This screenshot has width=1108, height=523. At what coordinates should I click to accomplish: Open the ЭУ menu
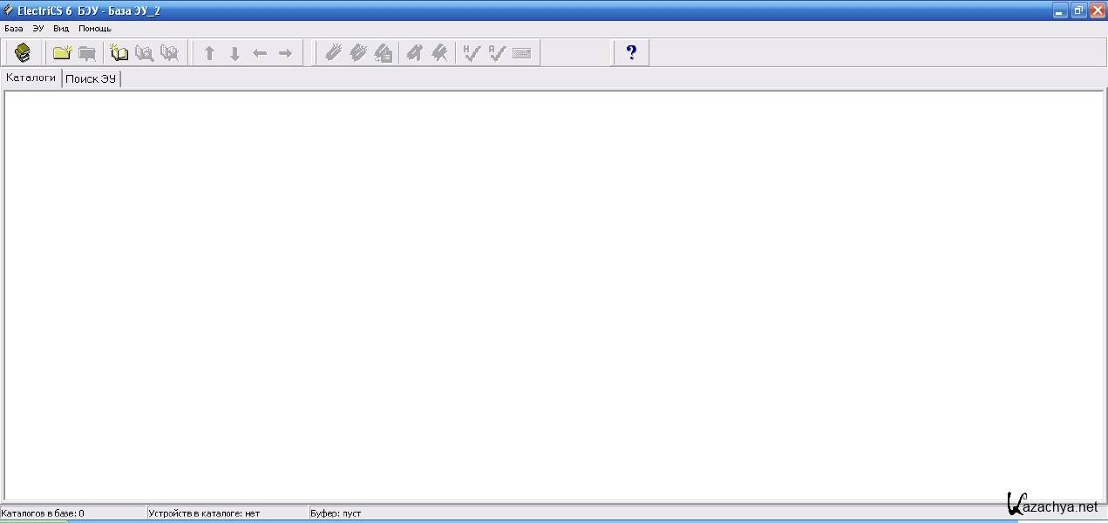point(38,28)
